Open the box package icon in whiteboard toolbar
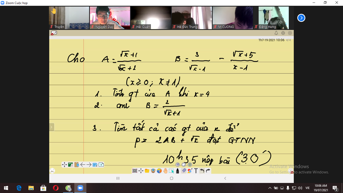The width and height of the screenshot is (343, 193). (153, 171)
